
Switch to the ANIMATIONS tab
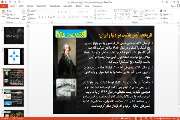tap(55, 6)
